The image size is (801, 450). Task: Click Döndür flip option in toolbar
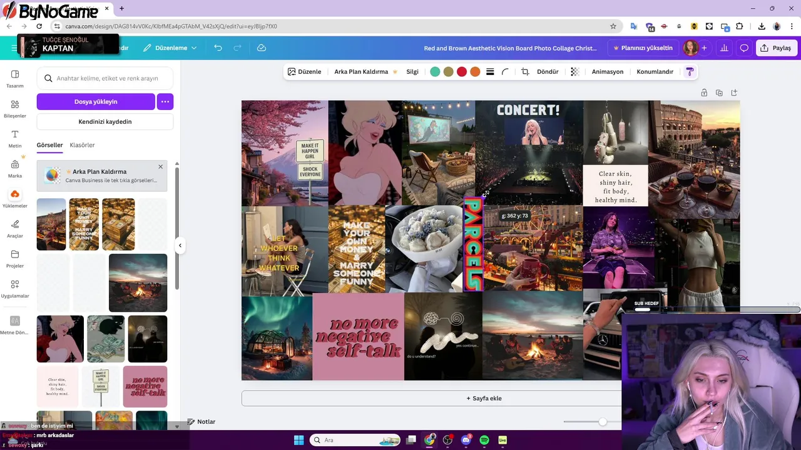(x=548, y=72)
